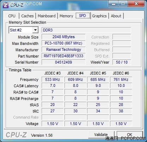Click the empty SPD Ext. field
The image size is (147, 142).
tap(122, 56)
